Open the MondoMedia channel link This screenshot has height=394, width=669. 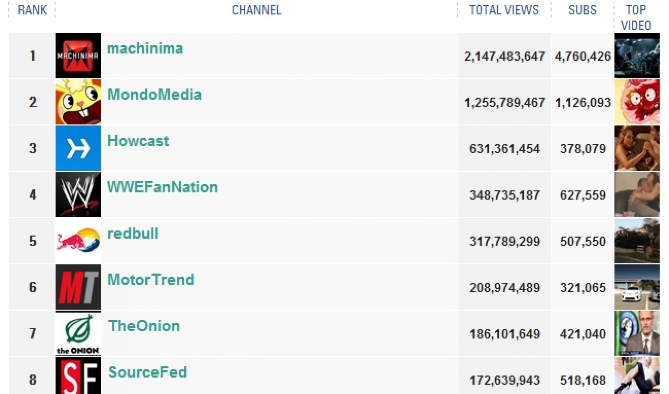pos(154,94)
